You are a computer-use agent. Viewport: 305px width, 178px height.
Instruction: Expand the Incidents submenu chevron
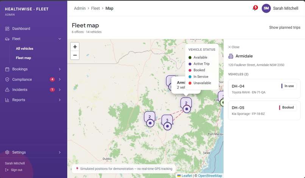click(x=60, y=90)
